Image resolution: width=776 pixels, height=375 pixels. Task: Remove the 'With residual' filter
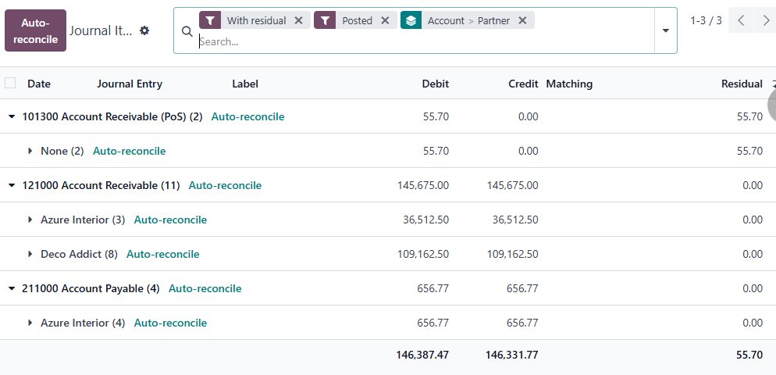(x=298, y=20)
